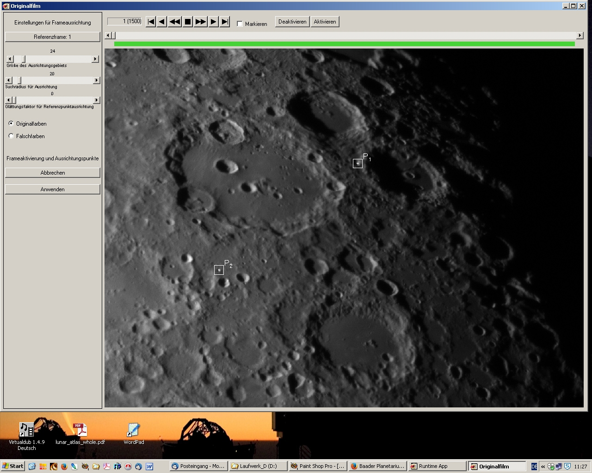
Task: Click right arrow of frame scrollbar
Action: click(580, 36)
